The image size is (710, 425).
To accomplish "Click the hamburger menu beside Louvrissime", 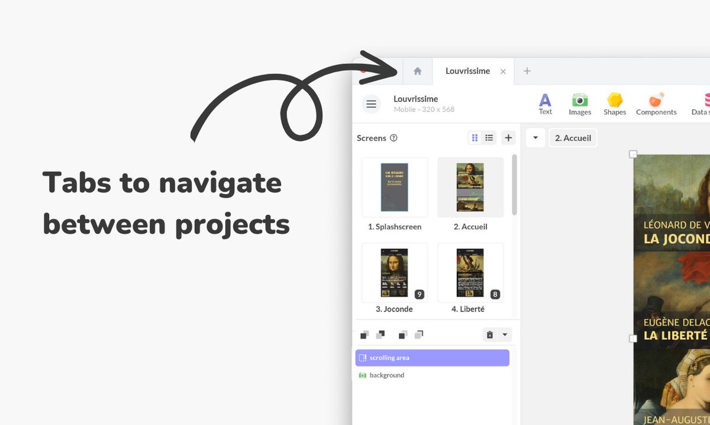I will [371, 104].
